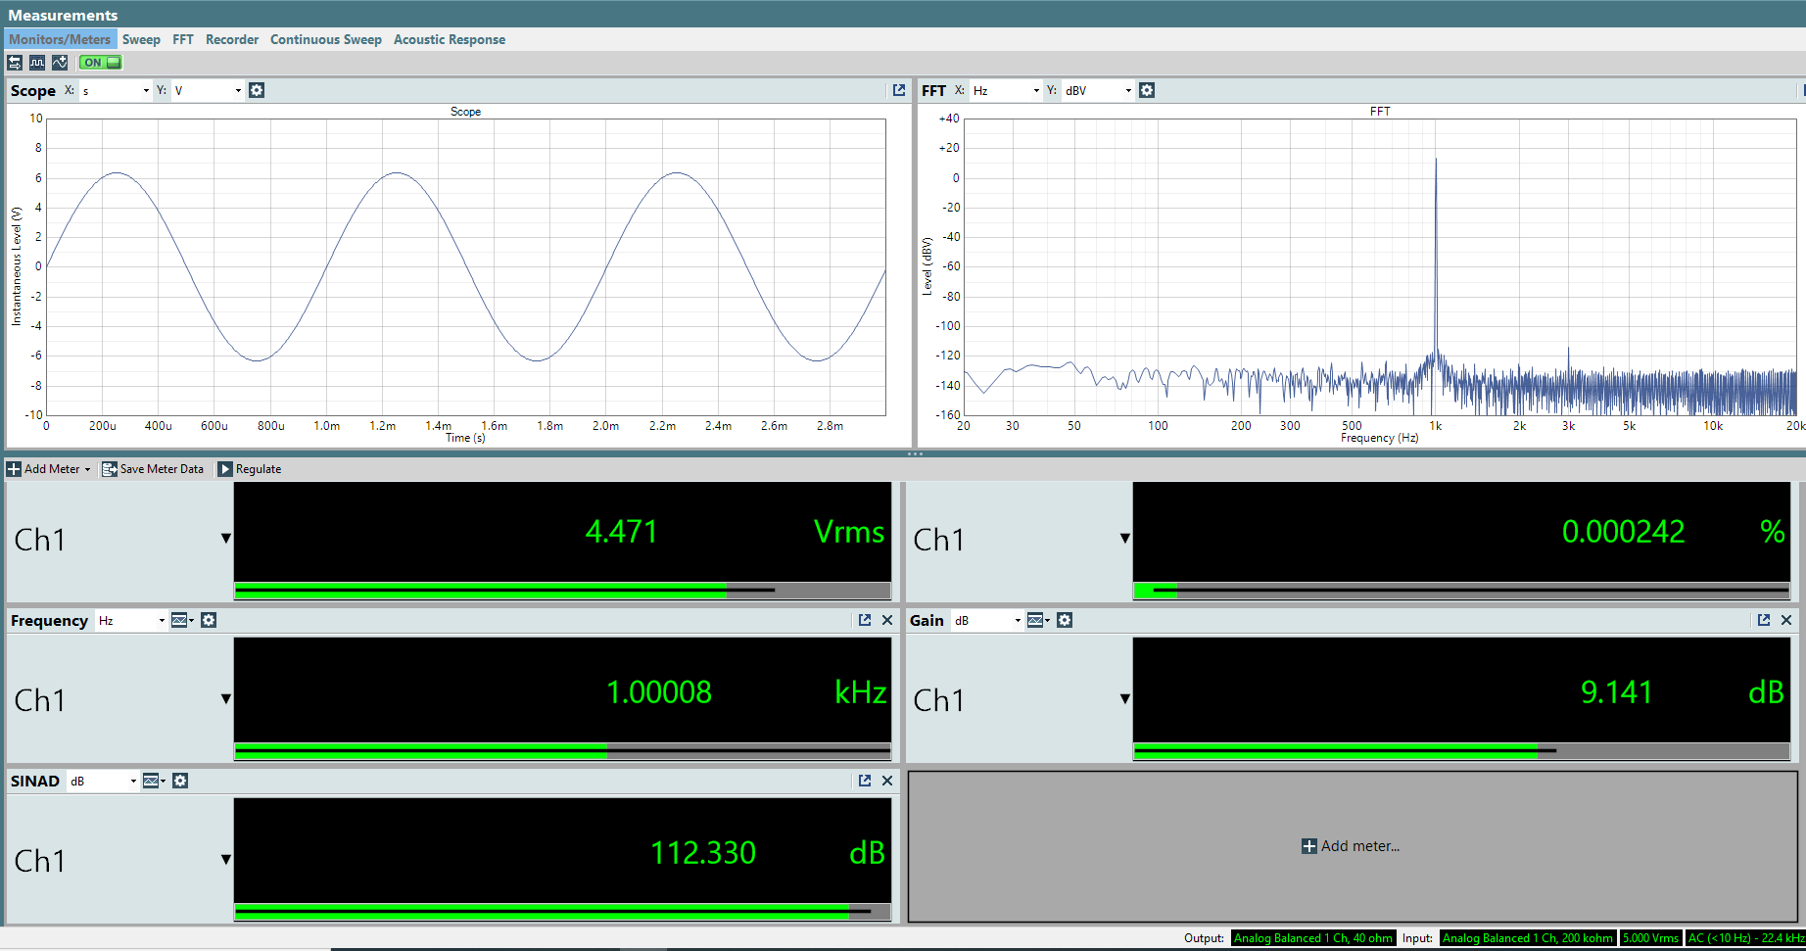This screenshot has width=1806, height=951.
Task: Click Output Analog Balanced 40 ohm status
Action: (1312, 938)
